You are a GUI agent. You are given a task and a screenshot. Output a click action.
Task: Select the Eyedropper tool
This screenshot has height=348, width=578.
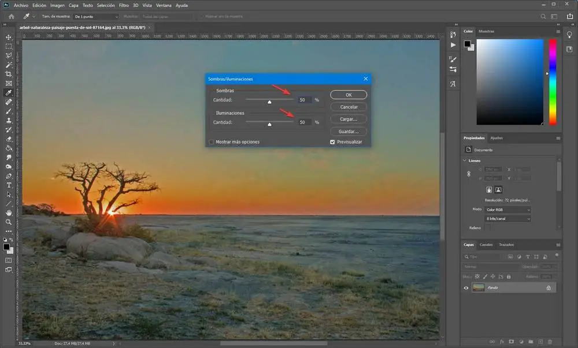[x=9, y=92]
